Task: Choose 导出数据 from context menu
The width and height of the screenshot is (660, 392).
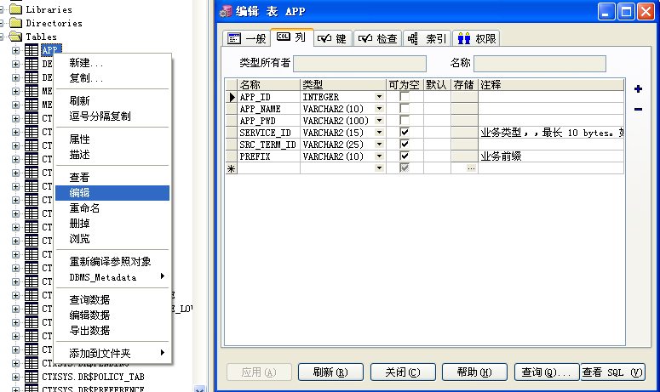Action: pyautogui.click(x=112, y=331)
